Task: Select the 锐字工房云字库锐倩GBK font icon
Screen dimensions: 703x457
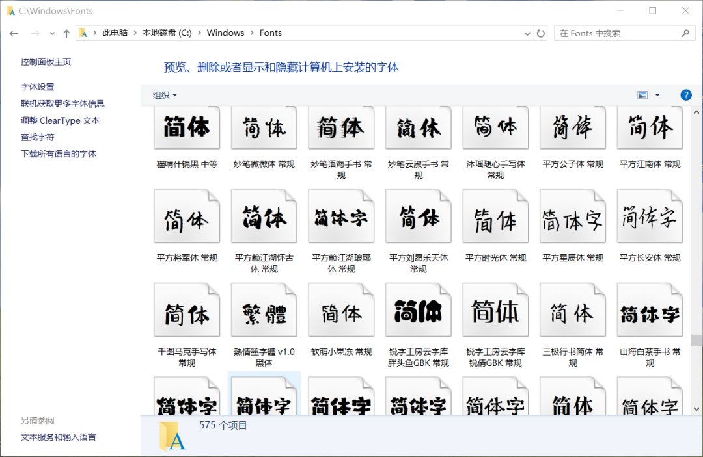Action: 495,309
